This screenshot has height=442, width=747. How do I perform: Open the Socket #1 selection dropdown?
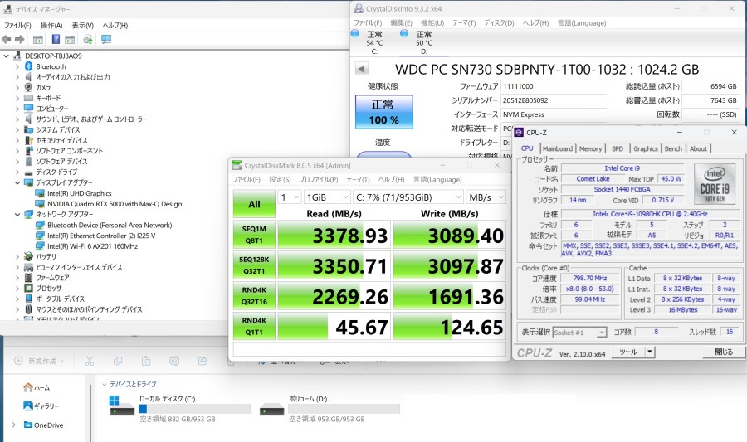click(580, 332)
